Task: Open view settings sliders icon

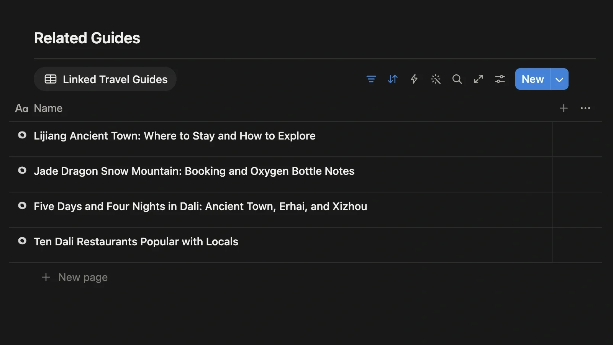Action: click(x=500, y=79)
